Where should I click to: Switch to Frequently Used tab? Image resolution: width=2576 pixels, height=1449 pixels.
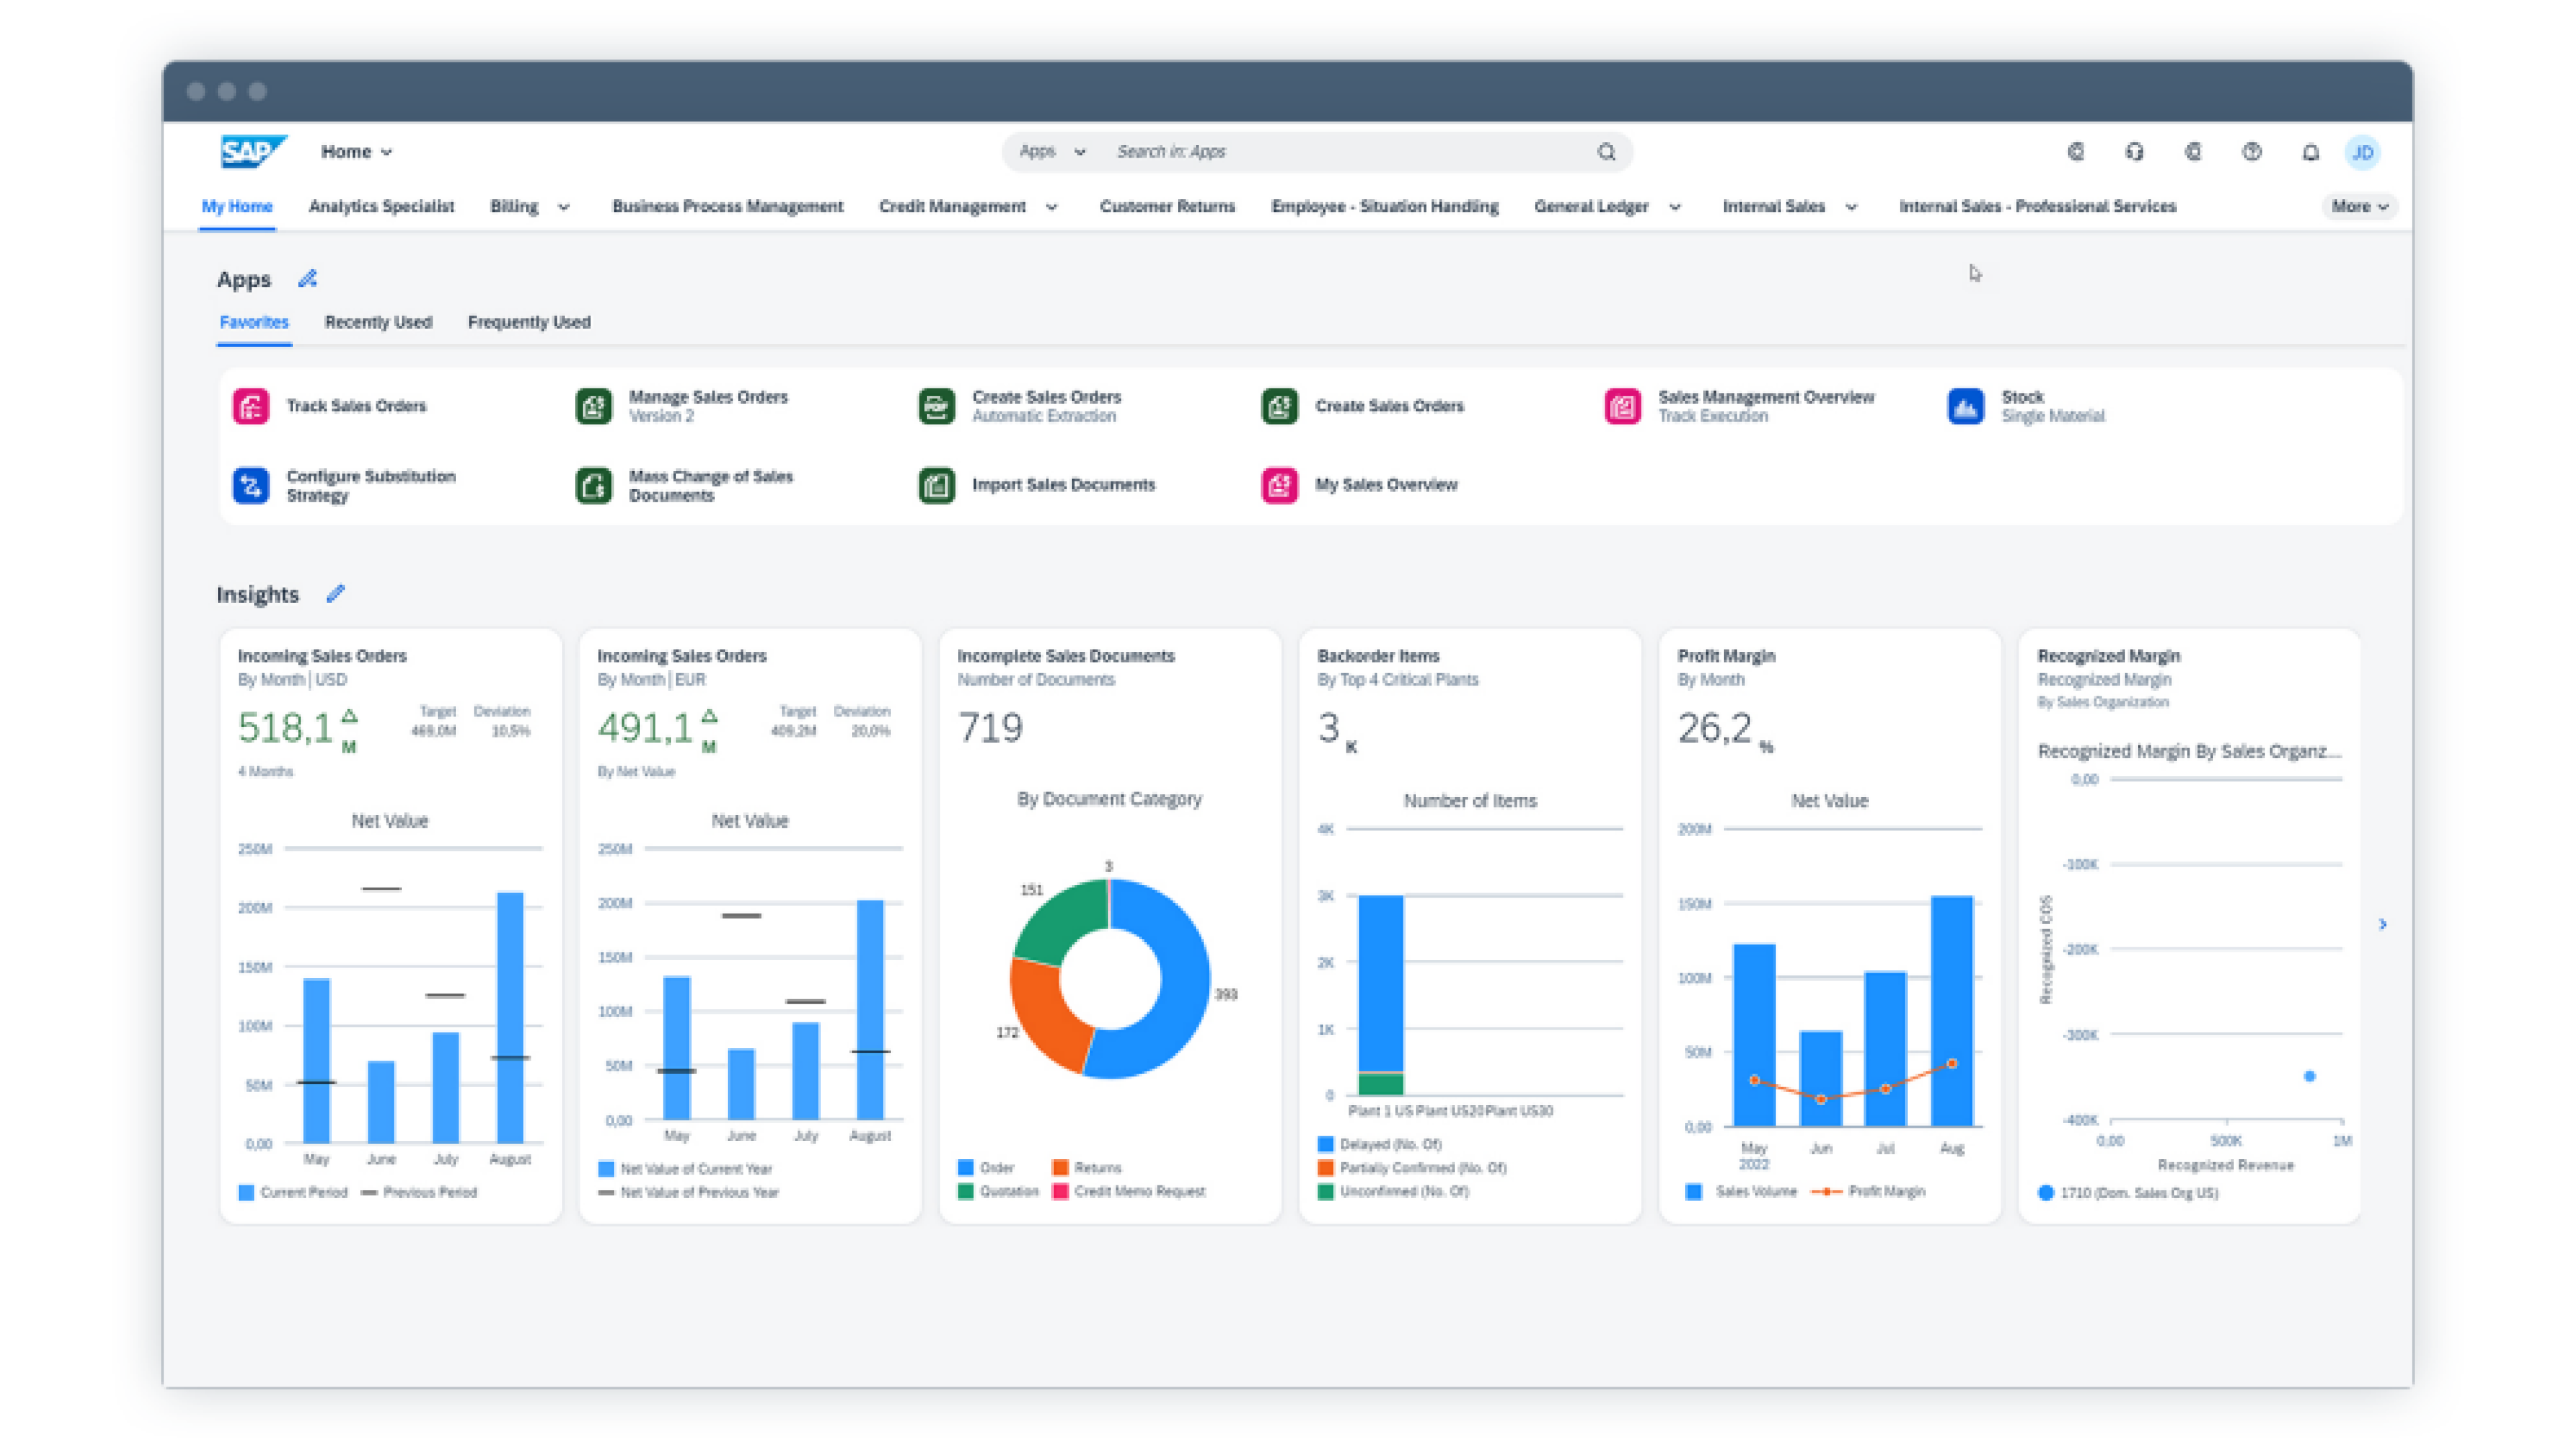[x=529, y=322]
